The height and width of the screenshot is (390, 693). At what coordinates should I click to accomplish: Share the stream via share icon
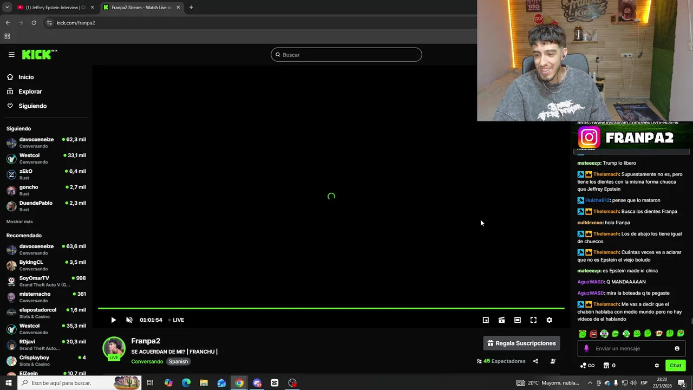click(535, 361)
